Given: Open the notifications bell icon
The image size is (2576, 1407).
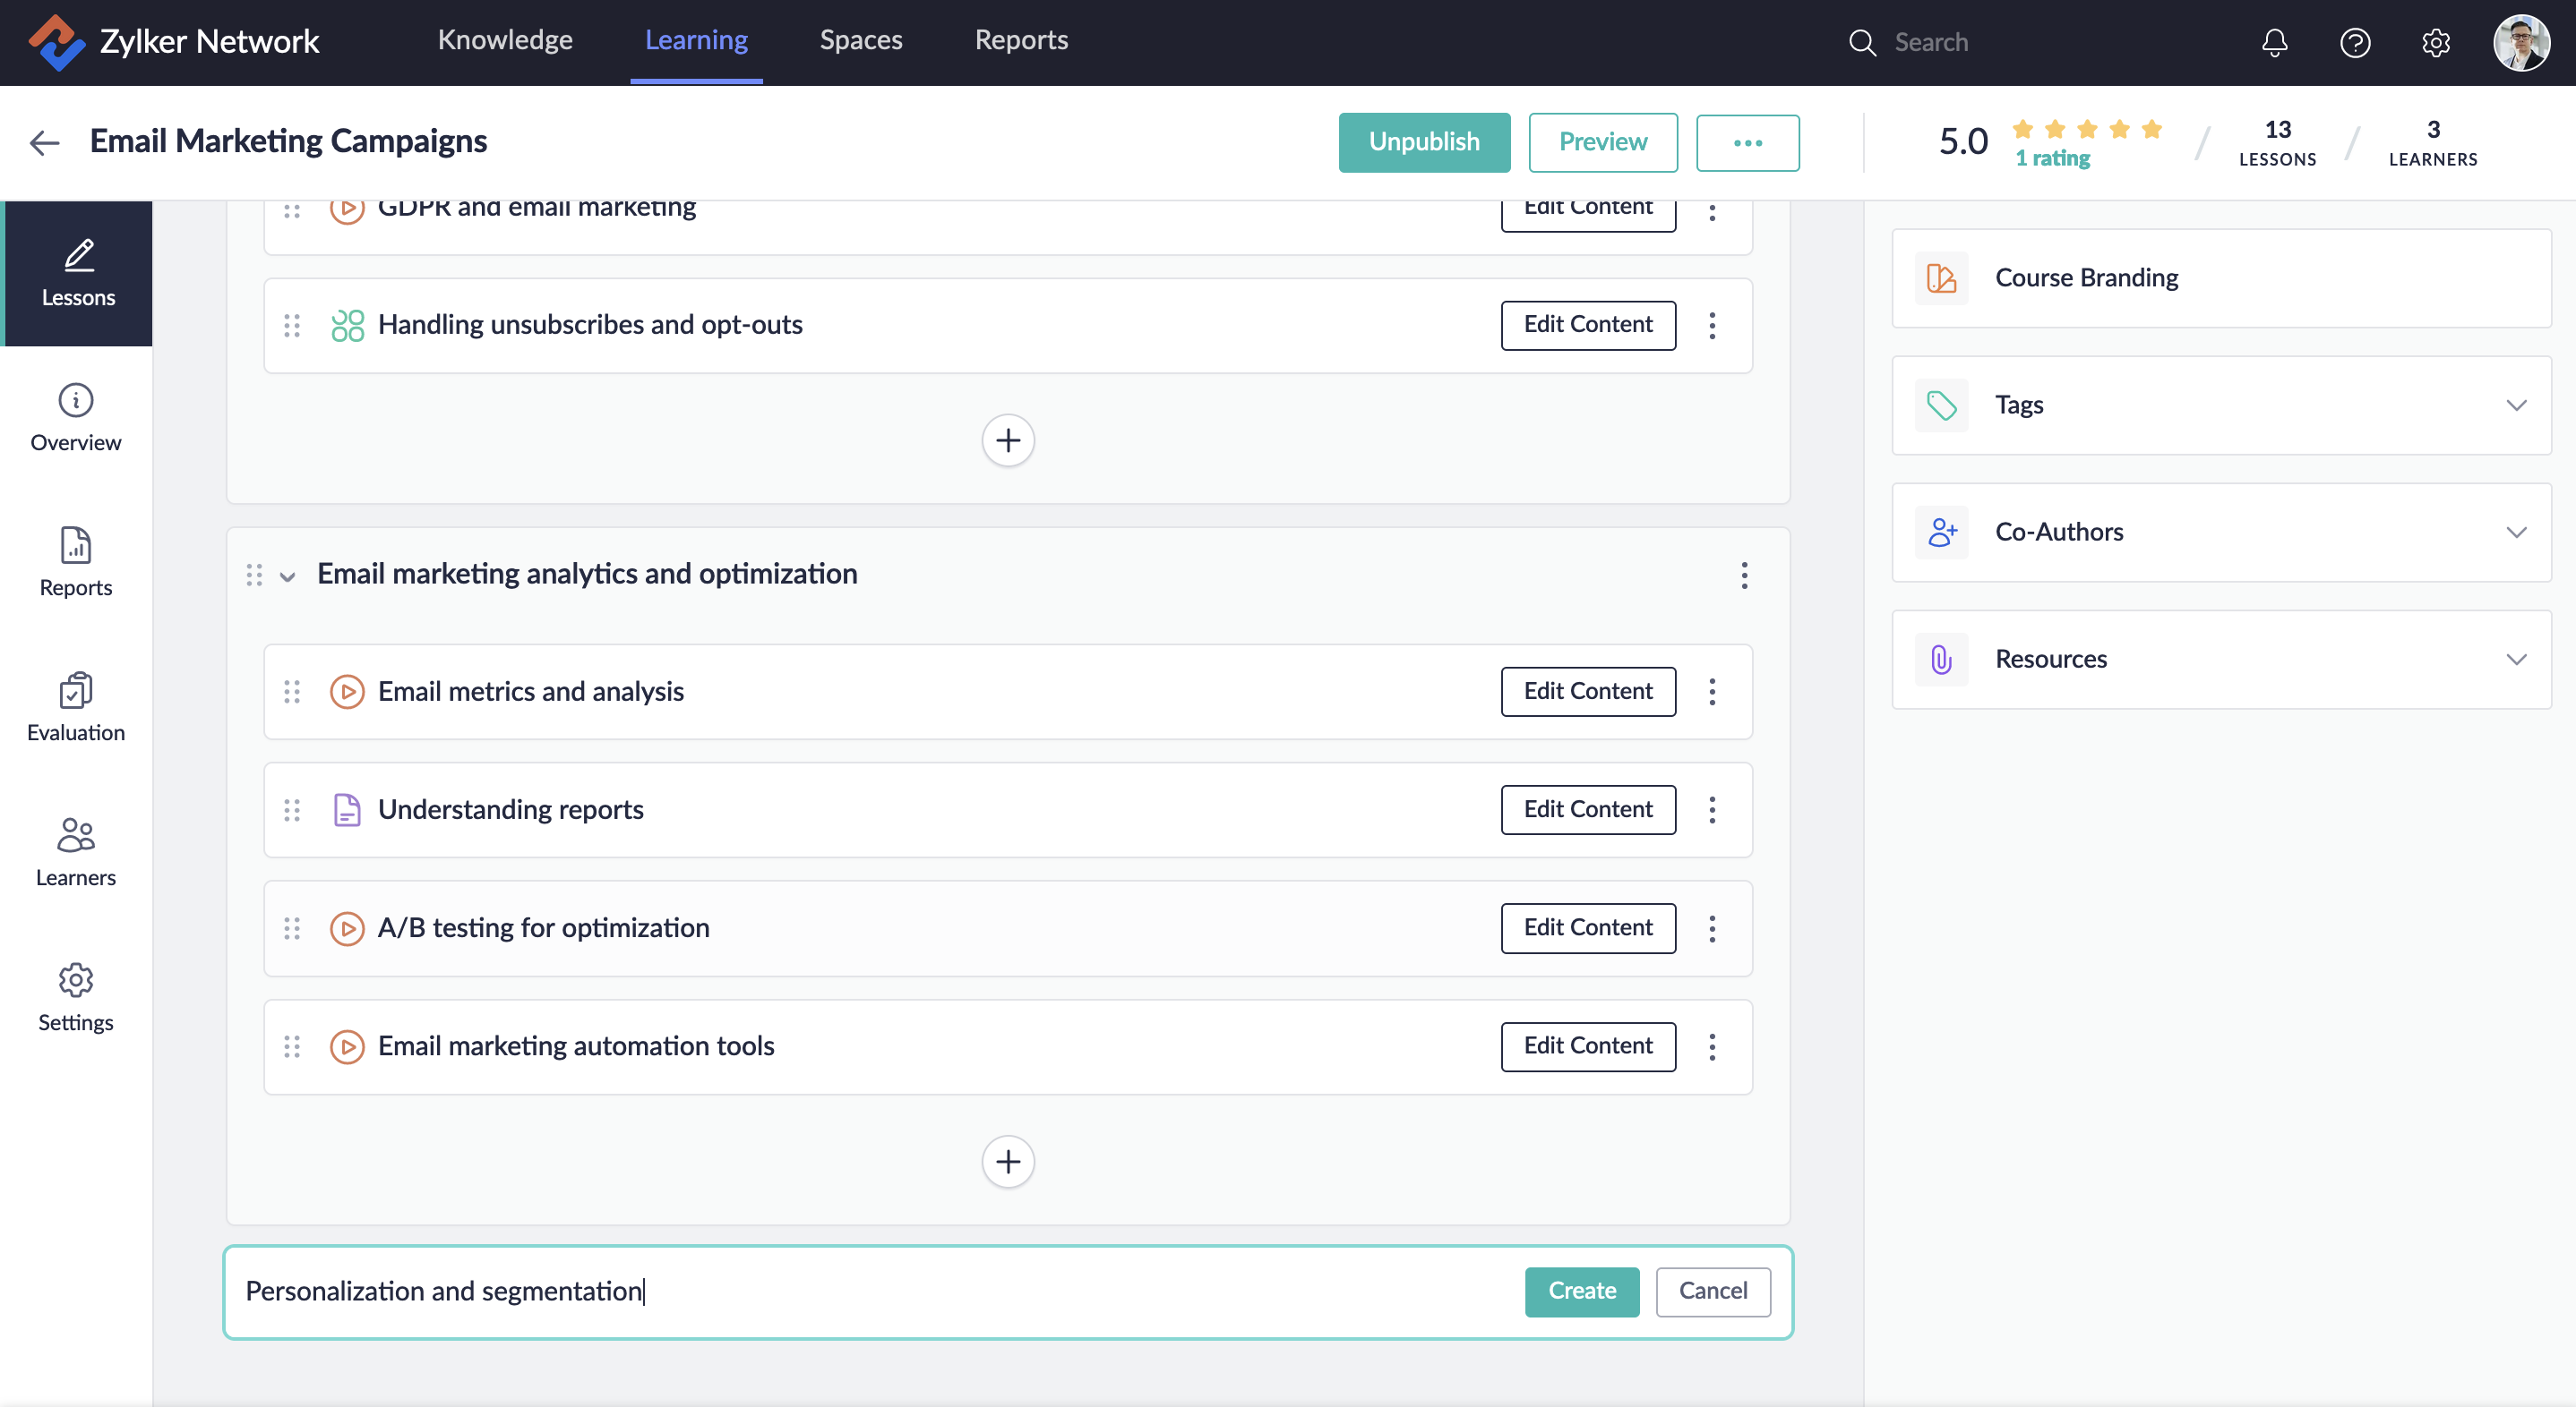Looking at the screenshot, I should pos(2274,42).
